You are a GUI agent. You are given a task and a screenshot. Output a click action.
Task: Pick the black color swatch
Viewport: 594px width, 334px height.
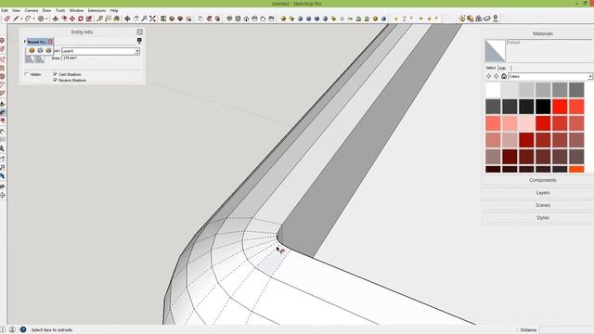point(543,107)
